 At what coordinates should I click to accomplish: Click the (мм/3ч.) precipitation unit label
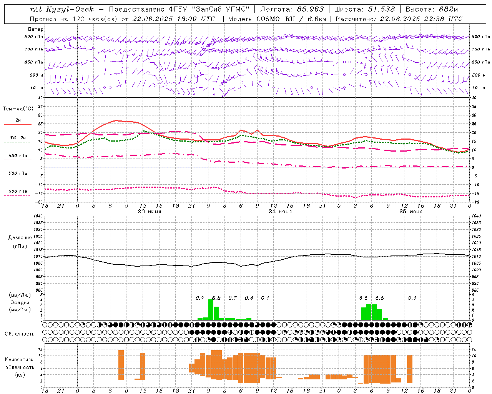tap(20, 295)
